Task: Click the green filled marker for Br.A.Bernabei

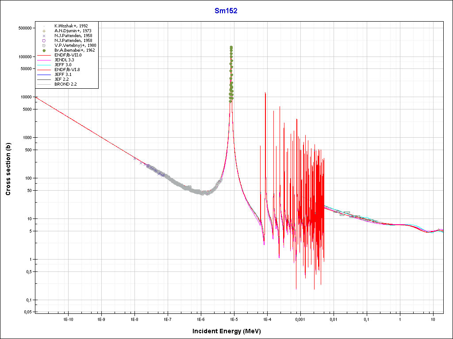Action: [x=44, y=50]
